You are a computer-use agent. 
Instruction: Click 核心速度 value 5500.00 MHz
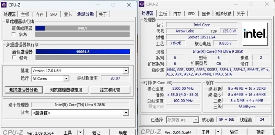pos(183,88)
